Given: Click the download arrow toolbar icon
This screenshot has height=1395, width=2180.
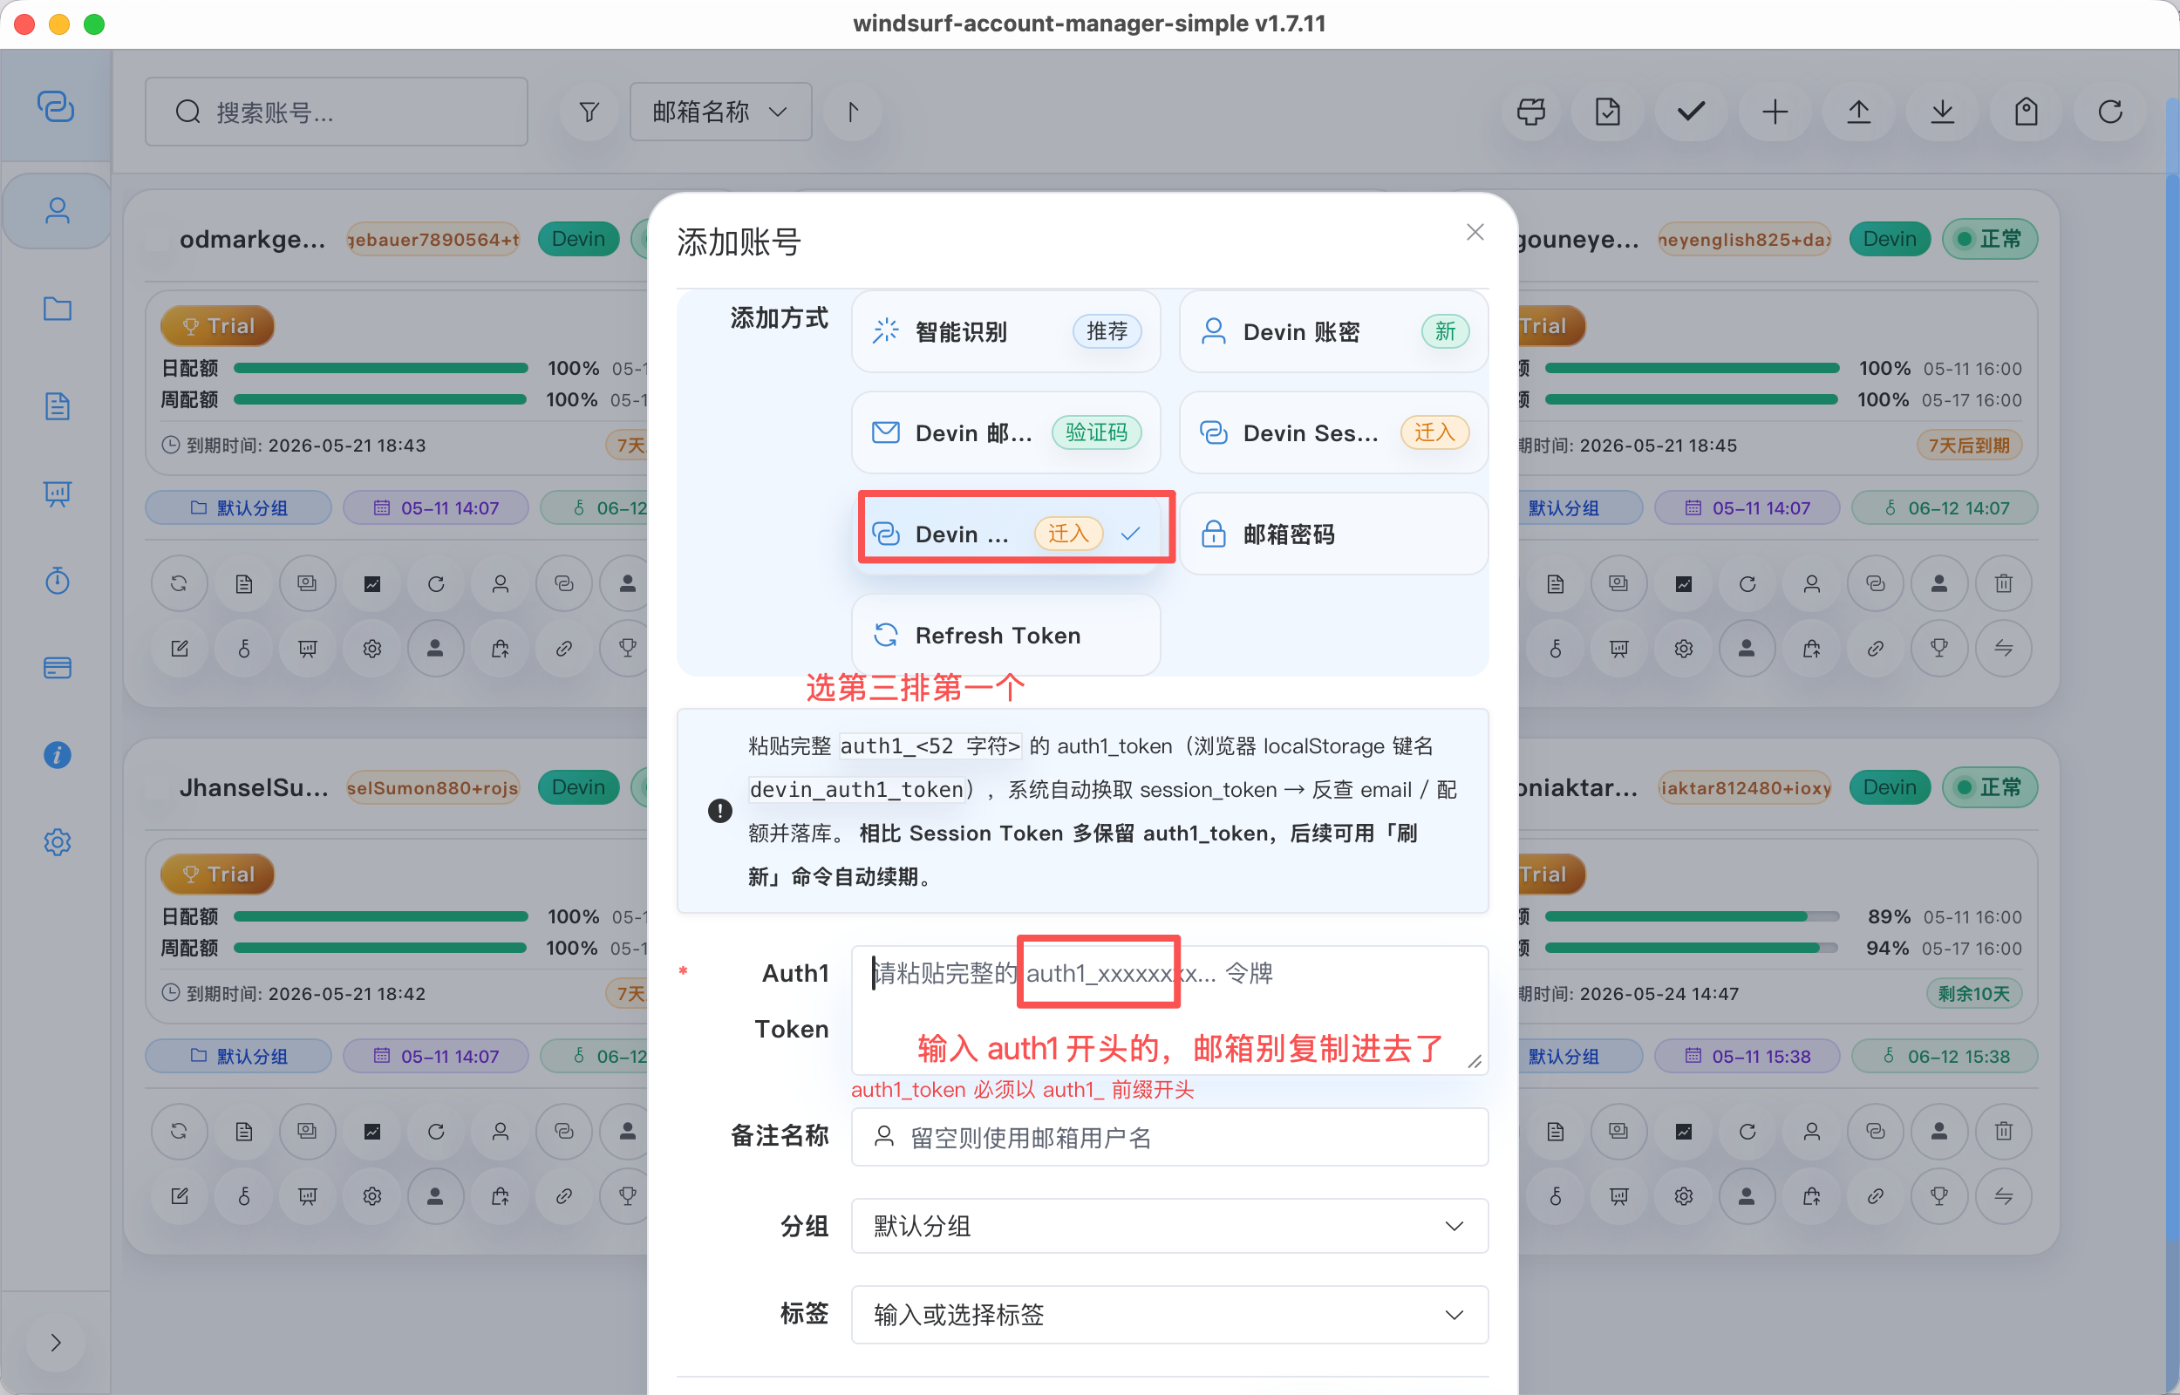Looking at the screenshot, I should pos(1942,112).
